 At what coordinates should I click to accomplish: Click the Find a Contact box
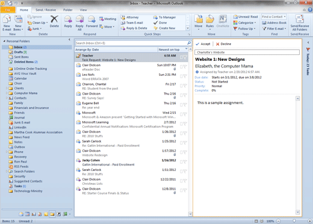coord(274,17)
